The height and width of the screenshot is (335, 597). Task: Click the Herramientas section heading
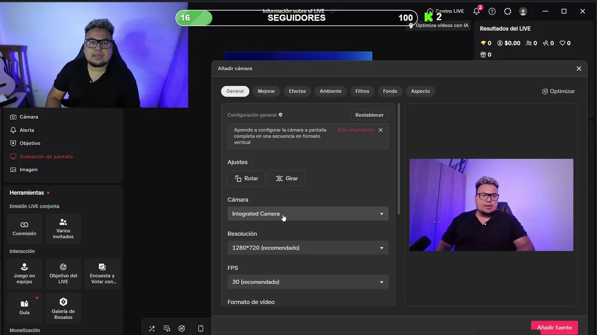point(27,193)
